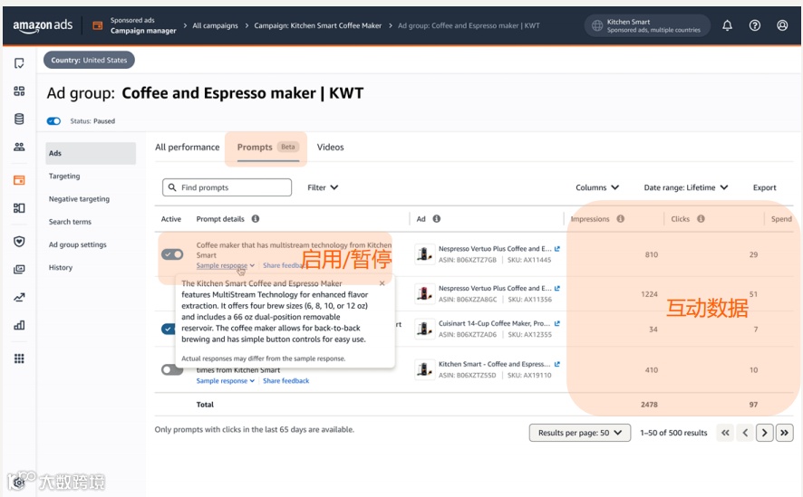803x497 pixels.
Task: Open the trending line chart sidebar icon
Action: pos(19,298)
